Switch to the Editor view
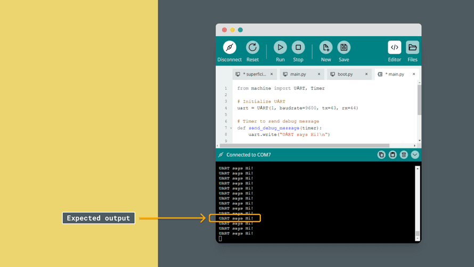The width and height of the screenshot is (474, 267). [x=394, y=47]
